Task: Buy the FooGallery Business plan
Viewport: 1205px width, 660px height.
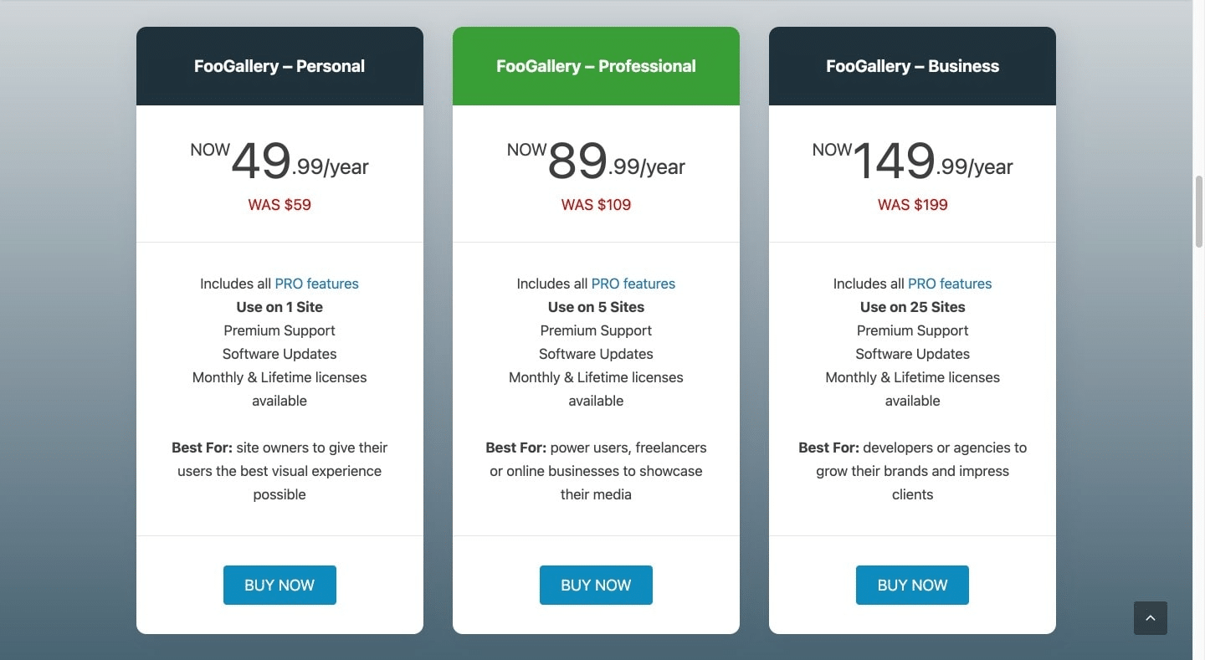Action: pos(912,585)
